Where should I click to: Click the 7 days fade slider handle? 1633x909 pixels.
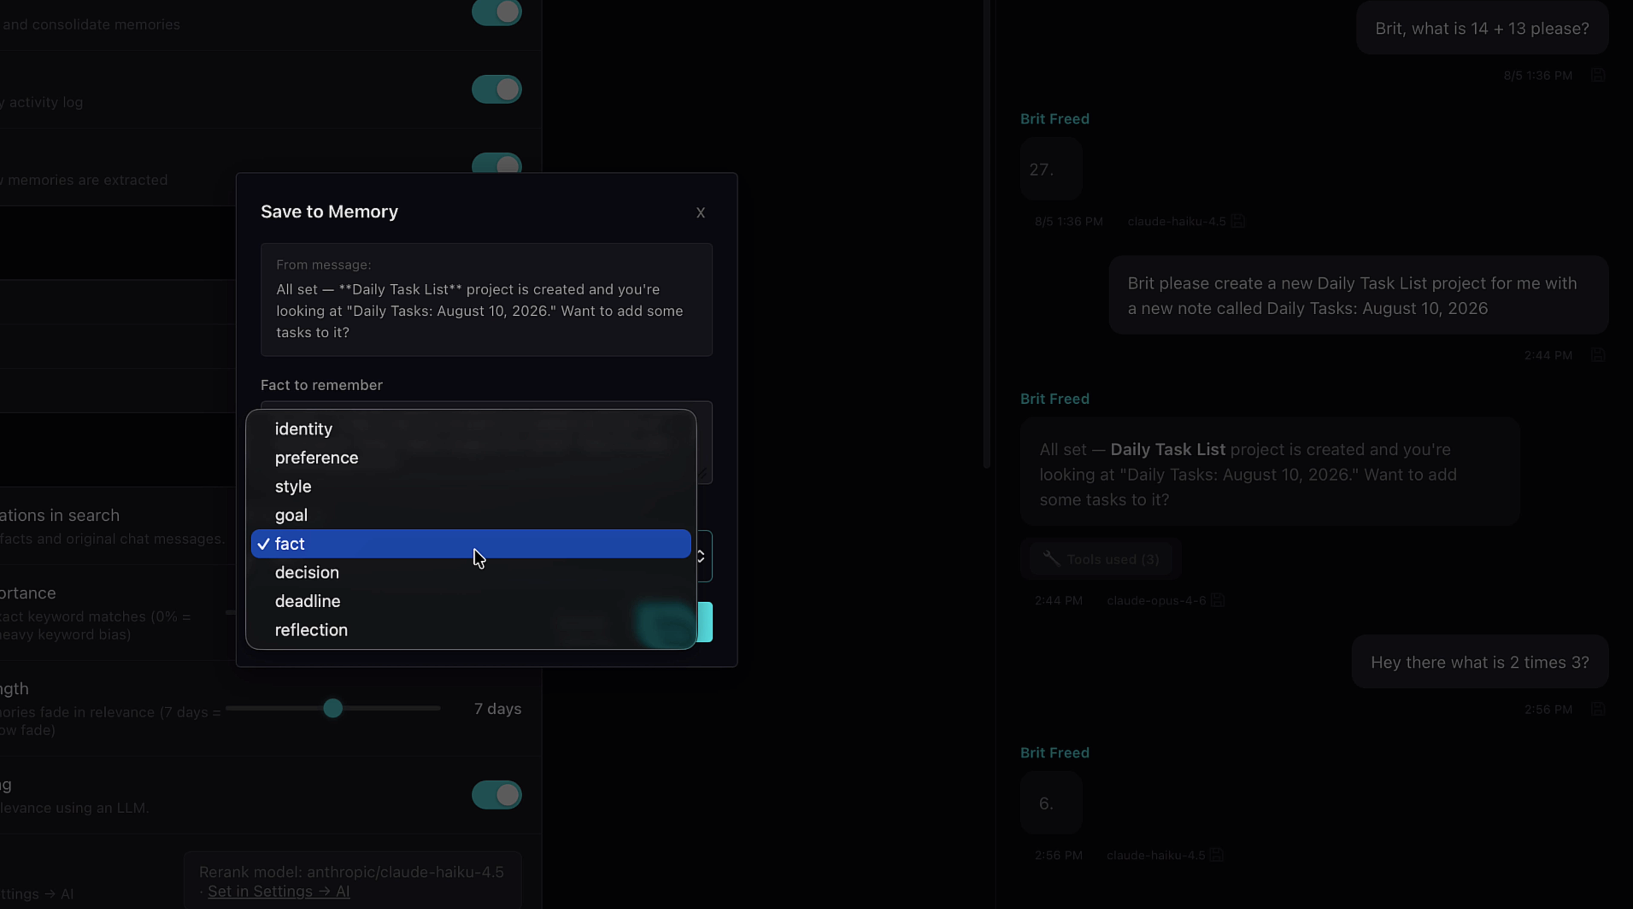(x=333, y=708)
